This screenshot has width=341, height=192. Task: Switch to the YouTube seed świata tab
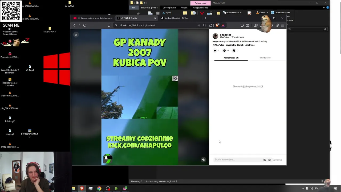click(93, 18)
